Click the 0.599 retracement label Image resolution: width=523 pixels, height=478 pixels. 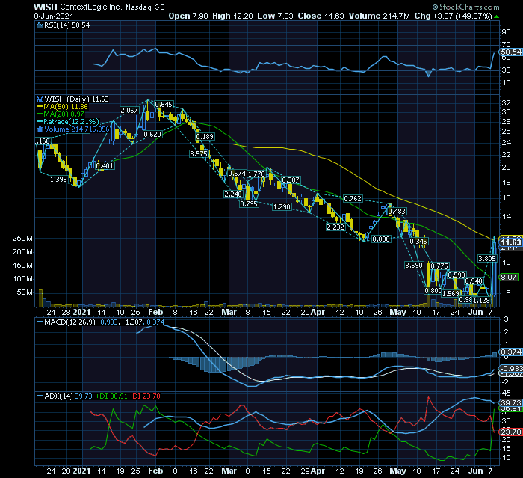457,275
